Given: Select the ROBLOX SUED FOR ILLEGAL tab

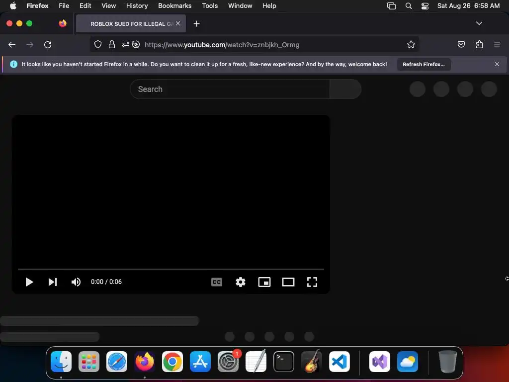Looking at the screenshot, I should (131, 24).
